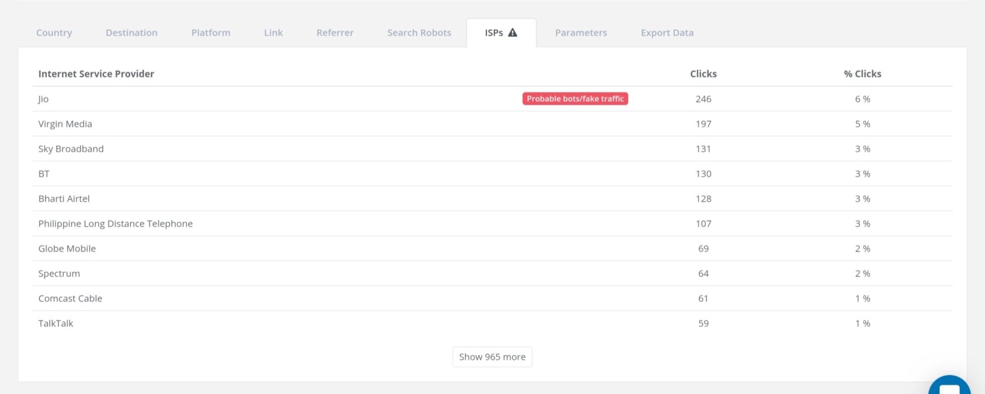Select the Bharti Airtel row name

click(x=64, y=199)
